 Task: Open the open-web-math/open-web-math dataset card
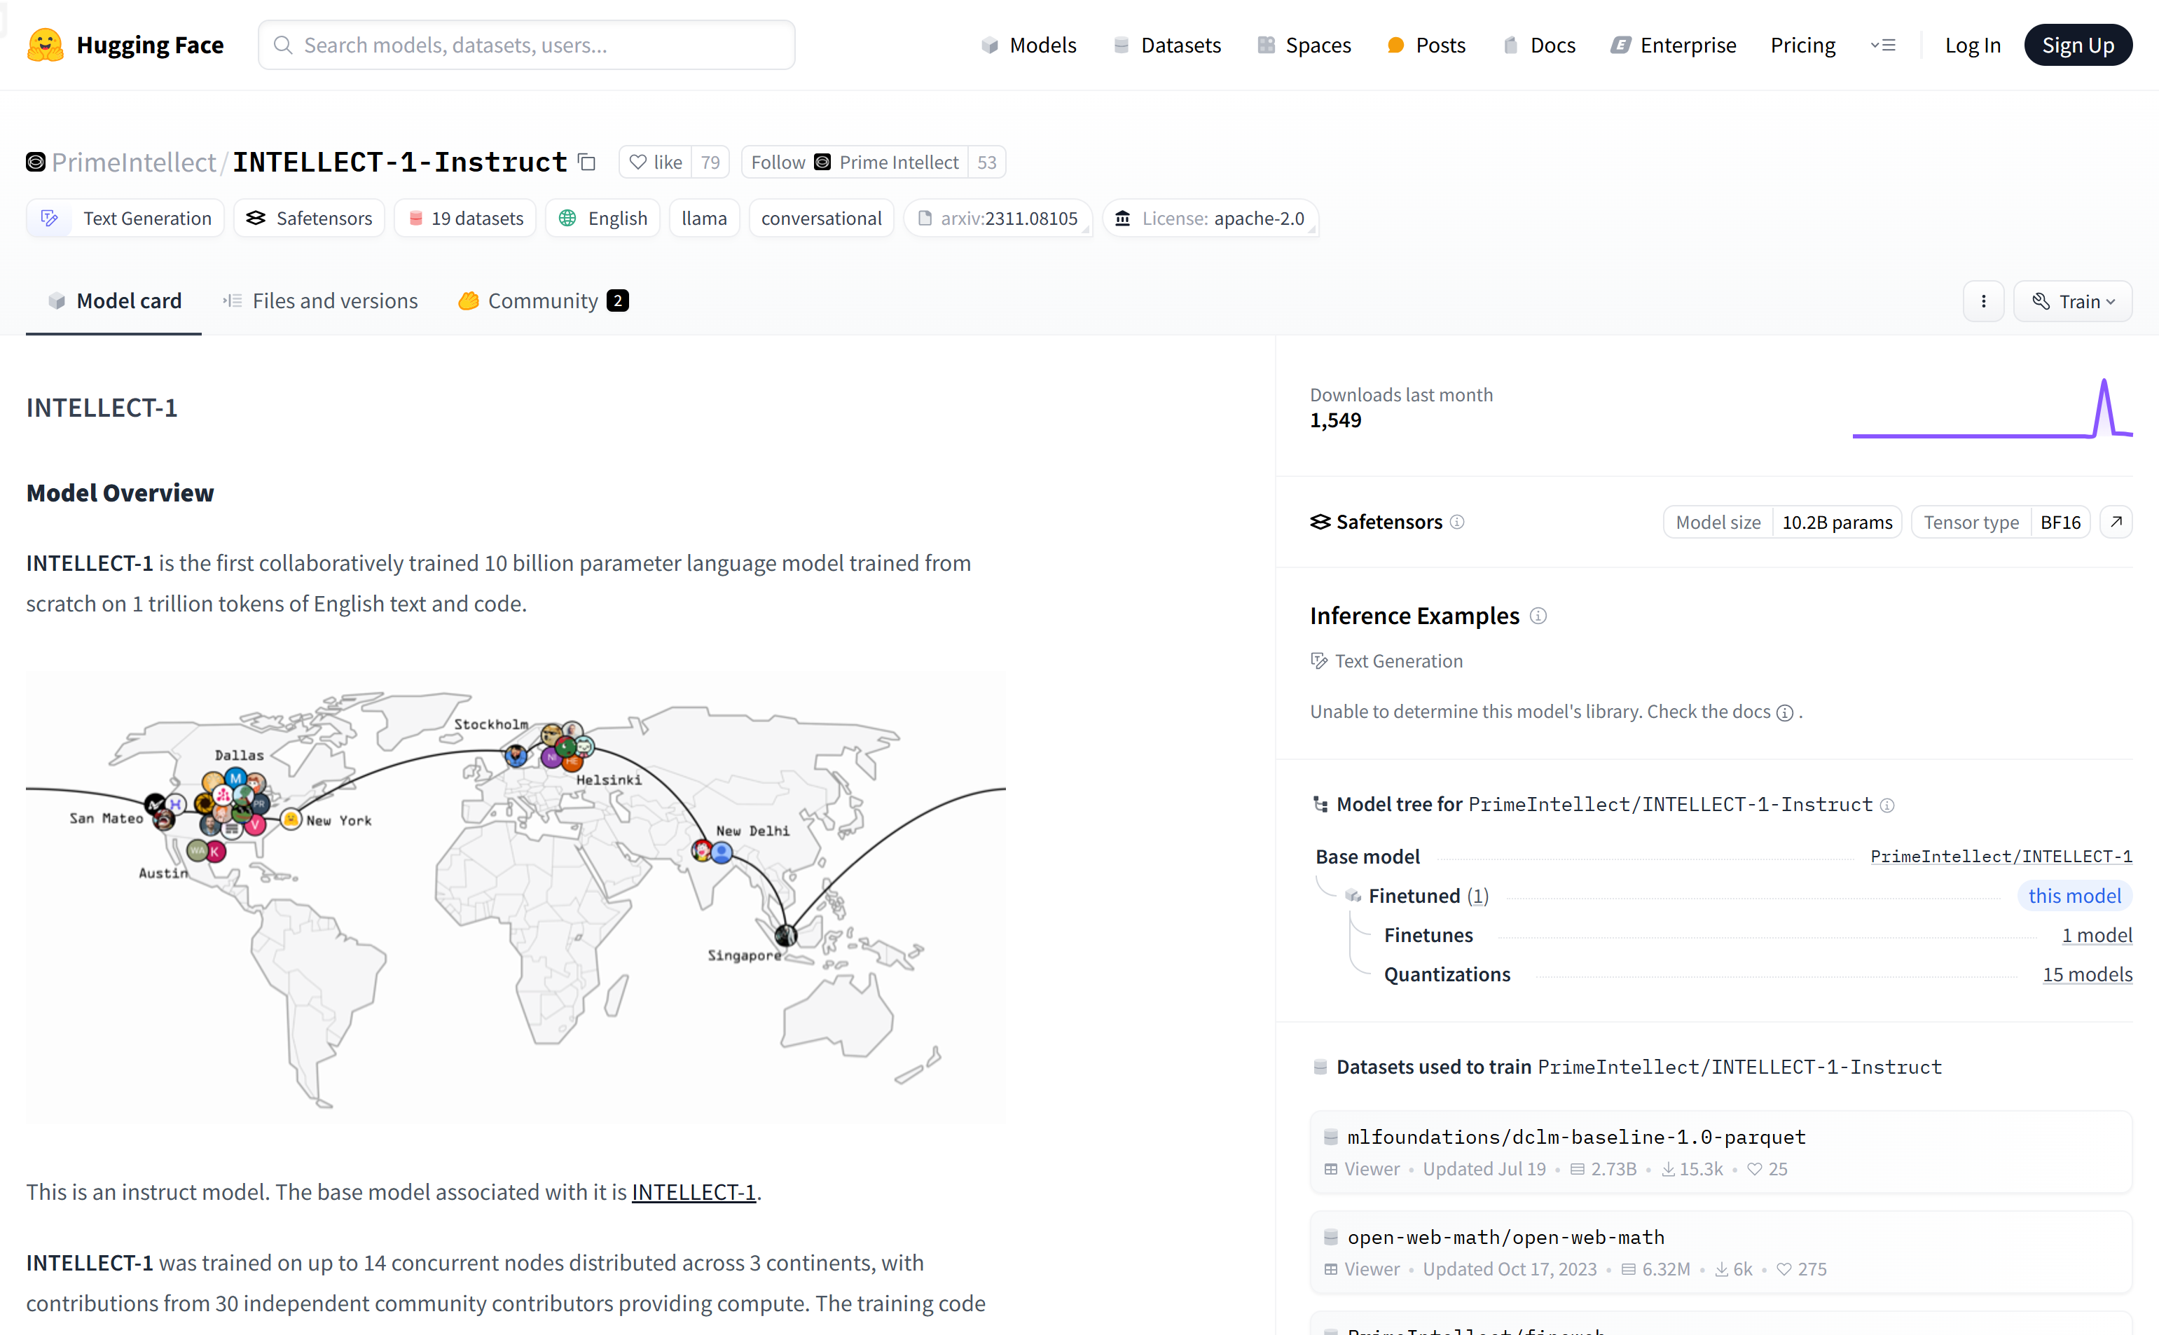click(1721, 1252)
